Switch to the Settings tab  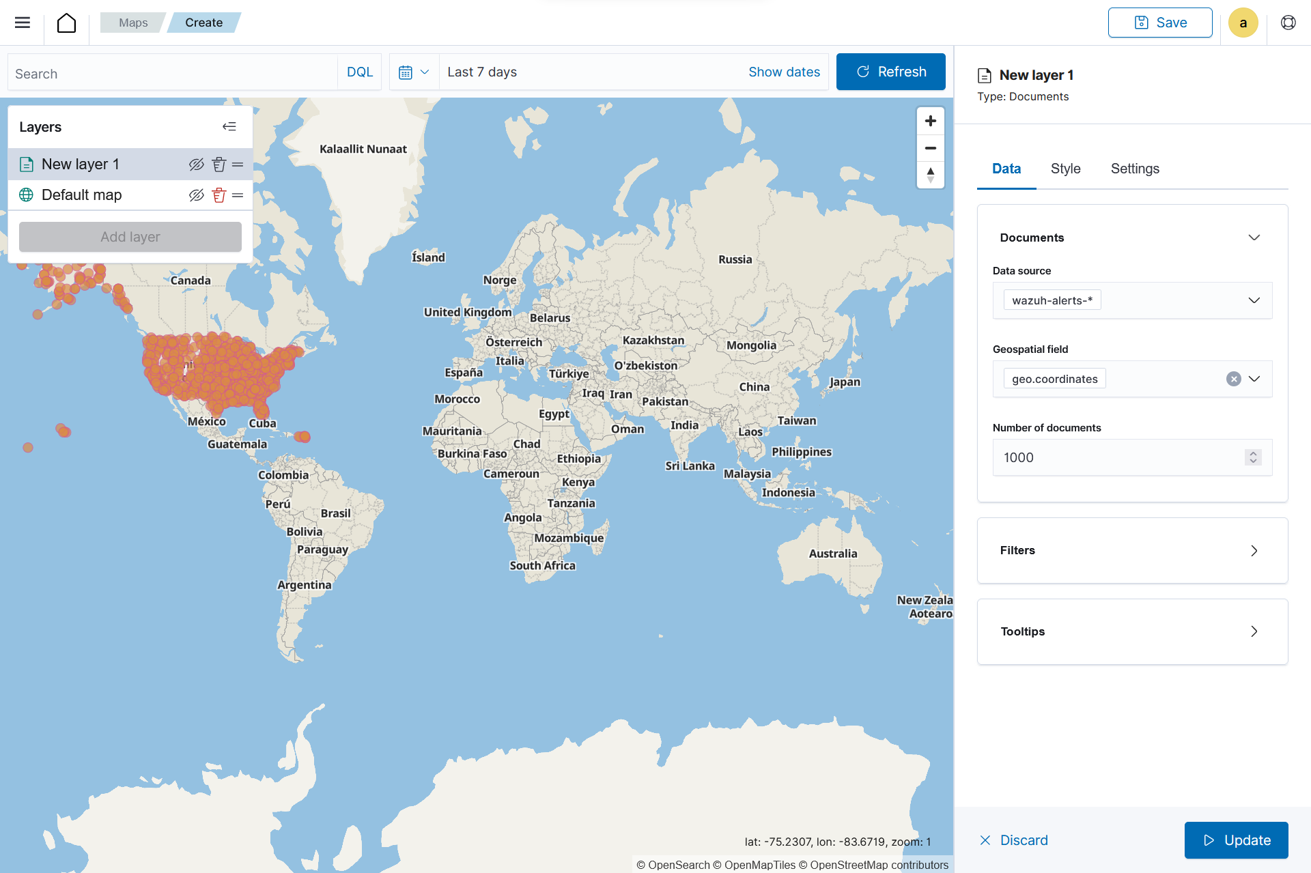point(1135,169)
